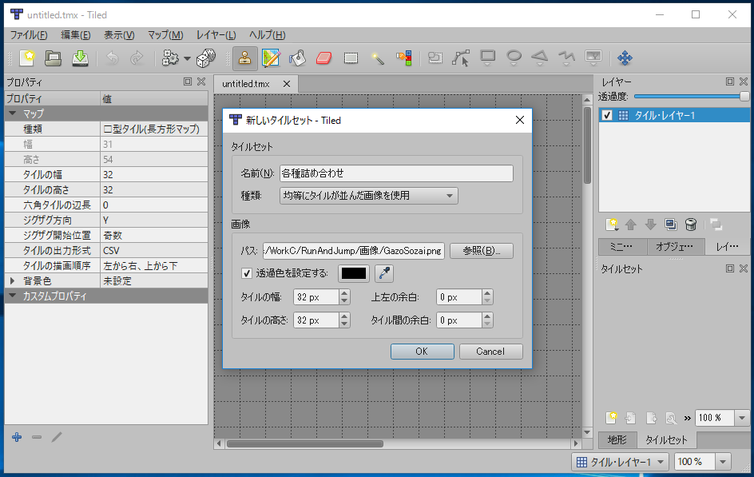Select the Insert Polygon tool
754x477 pixels.
[540, 58]
